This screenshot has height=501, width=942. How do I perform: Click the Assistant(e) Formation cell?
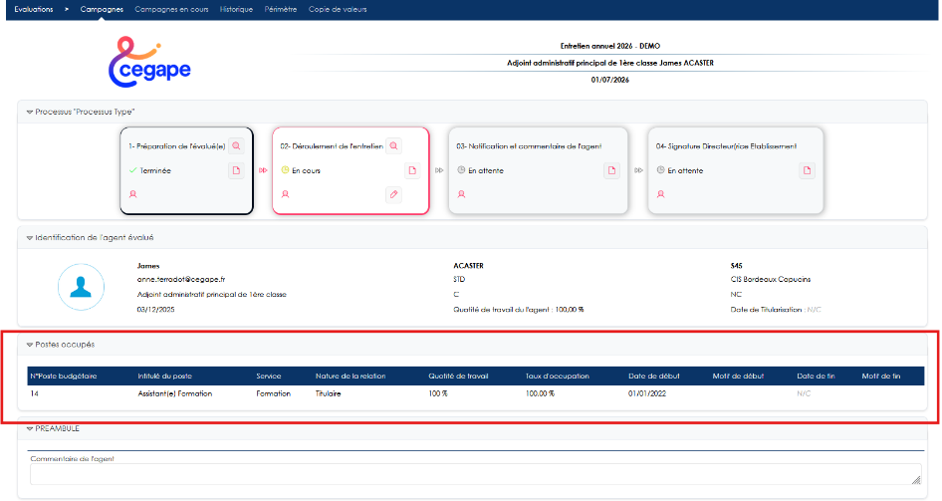pos(175,393)
